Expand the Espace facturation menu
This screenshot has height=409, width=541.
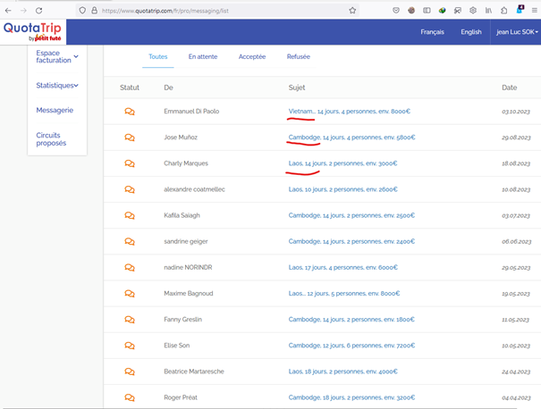[57, 58]
